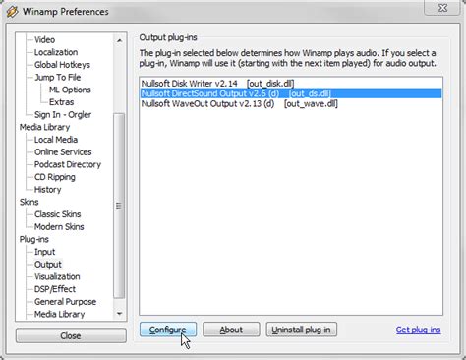Image resolution: width=466 pixels, height=360 pixels.
Task: Open DSP/Effect plug-ins page
Action: click(x=55, y=289)
